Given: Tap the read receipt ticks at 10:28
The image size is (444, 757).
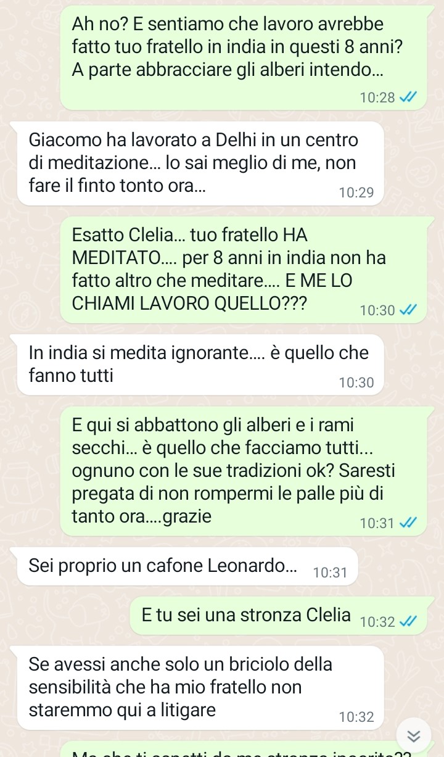Looking at the screenshot, I should coord(409,97).
